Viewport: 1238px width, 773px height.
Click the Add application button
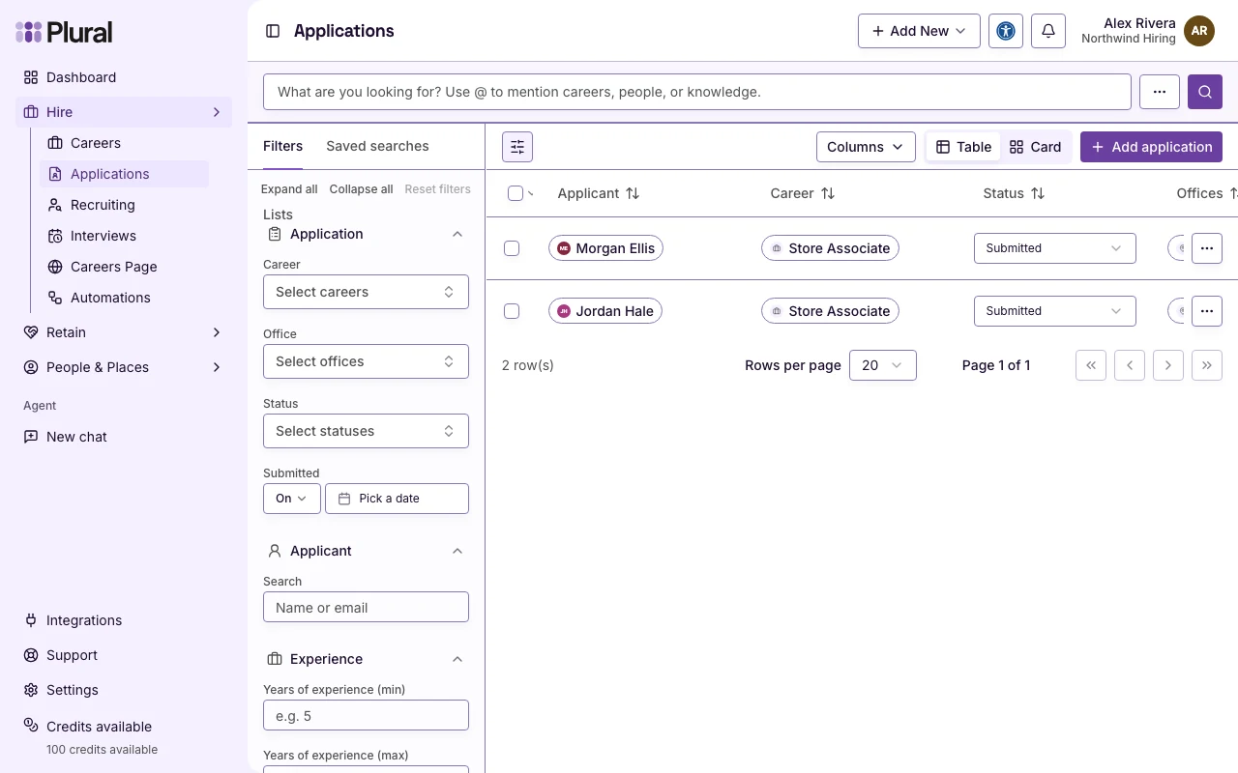pyautogui.click(x=1151, y=147)
